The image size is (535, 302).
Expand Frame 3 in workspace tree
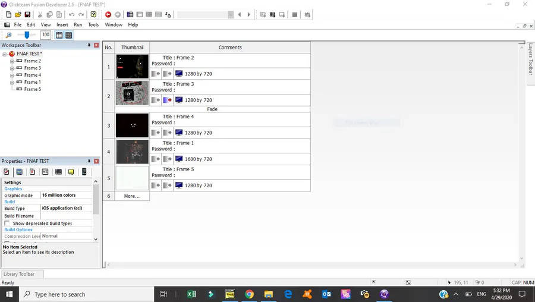12,68
